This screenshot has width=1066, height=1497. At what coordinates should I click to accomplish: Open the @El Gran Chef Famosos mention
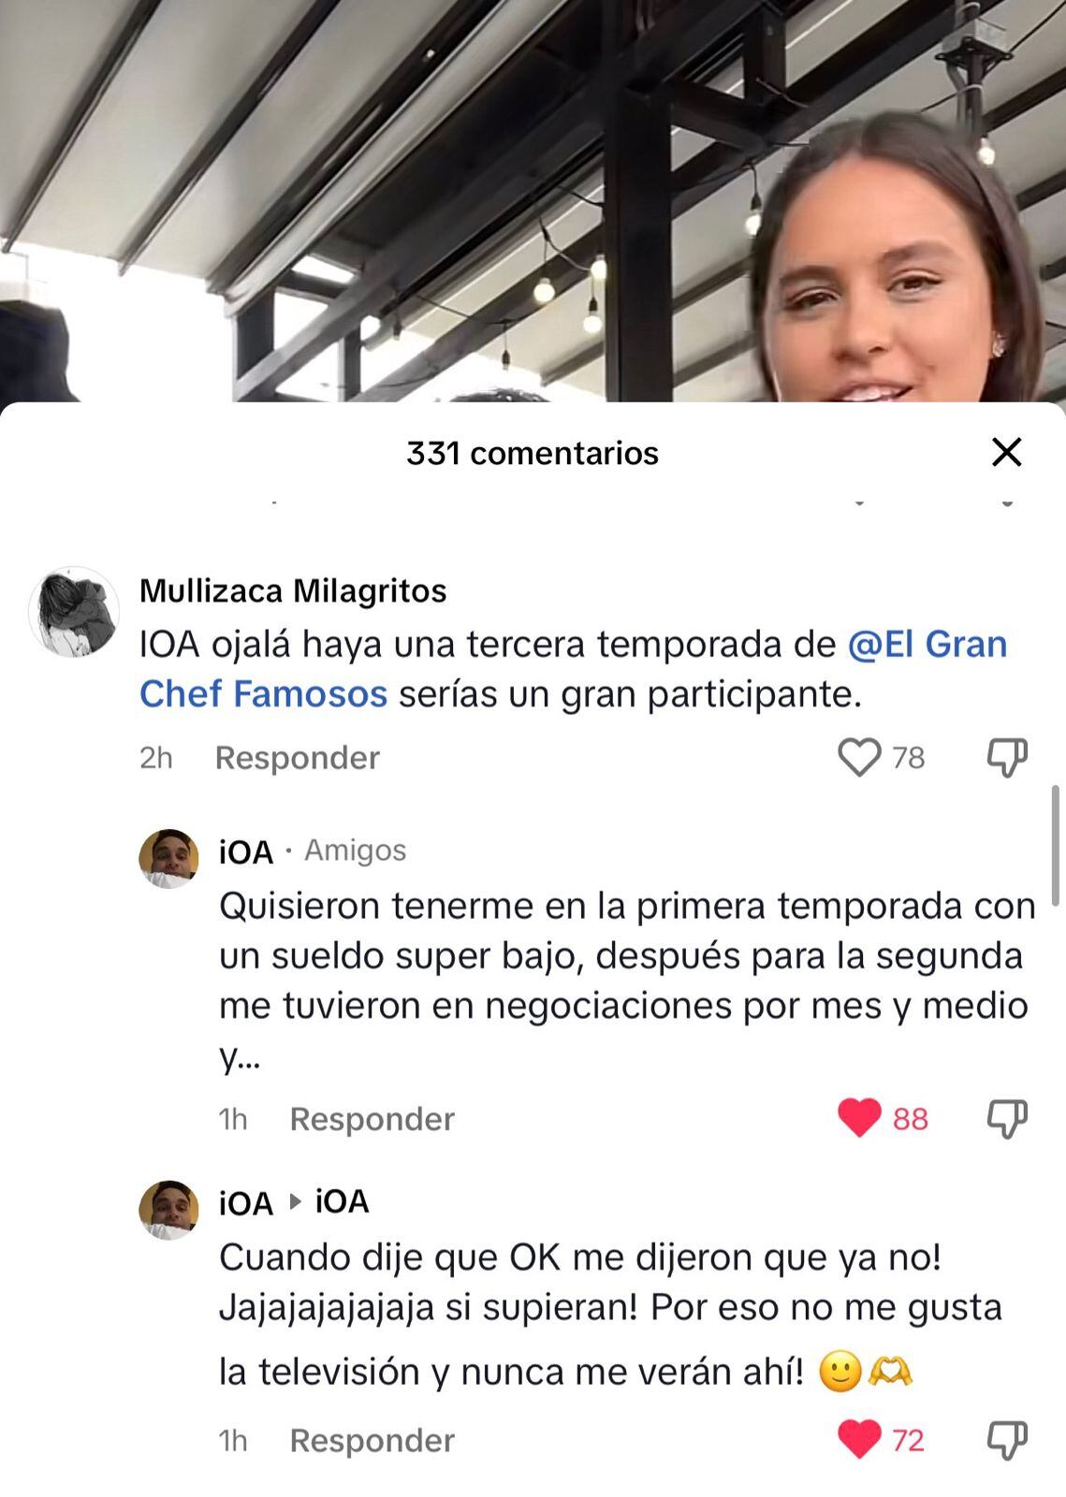[573, 669]
